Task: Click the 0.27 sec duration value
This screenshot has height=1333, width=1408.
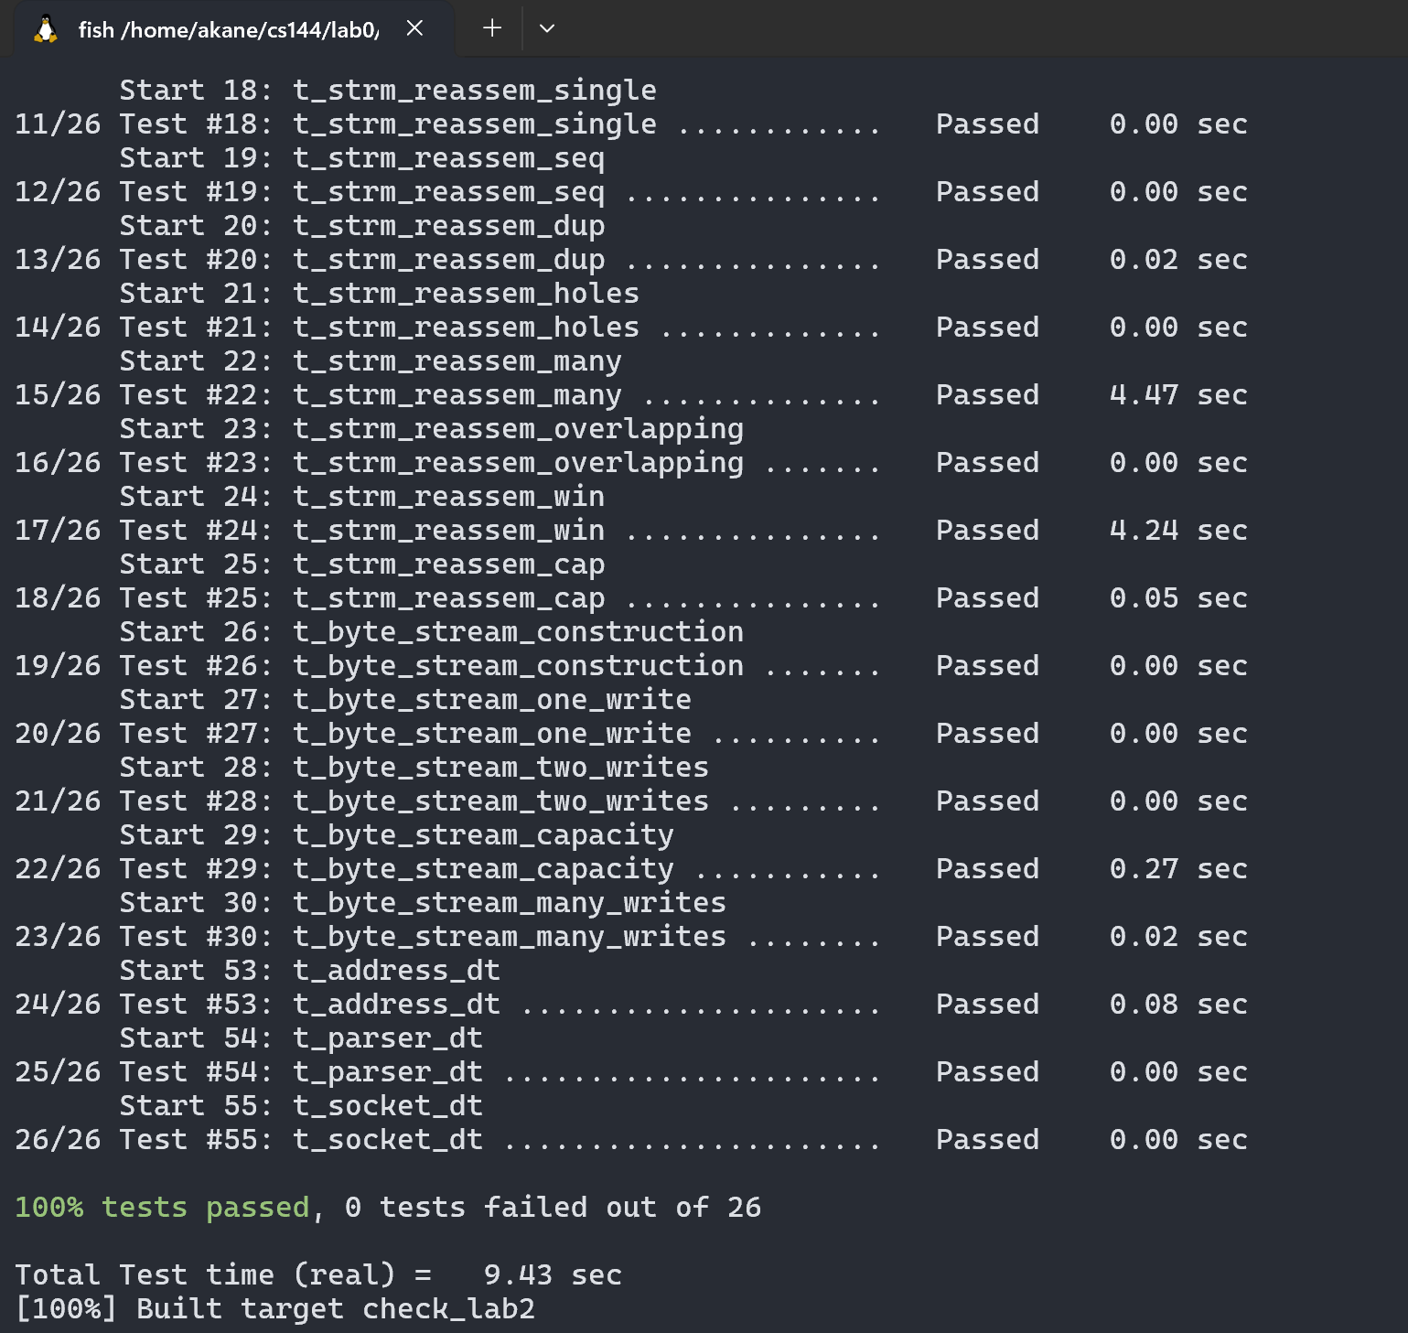Action: (x=1178, y=869)
